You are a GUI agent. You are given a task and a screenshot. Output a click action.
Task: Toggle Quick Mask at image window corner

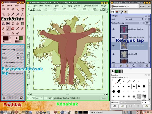click(x=28, y=94)
